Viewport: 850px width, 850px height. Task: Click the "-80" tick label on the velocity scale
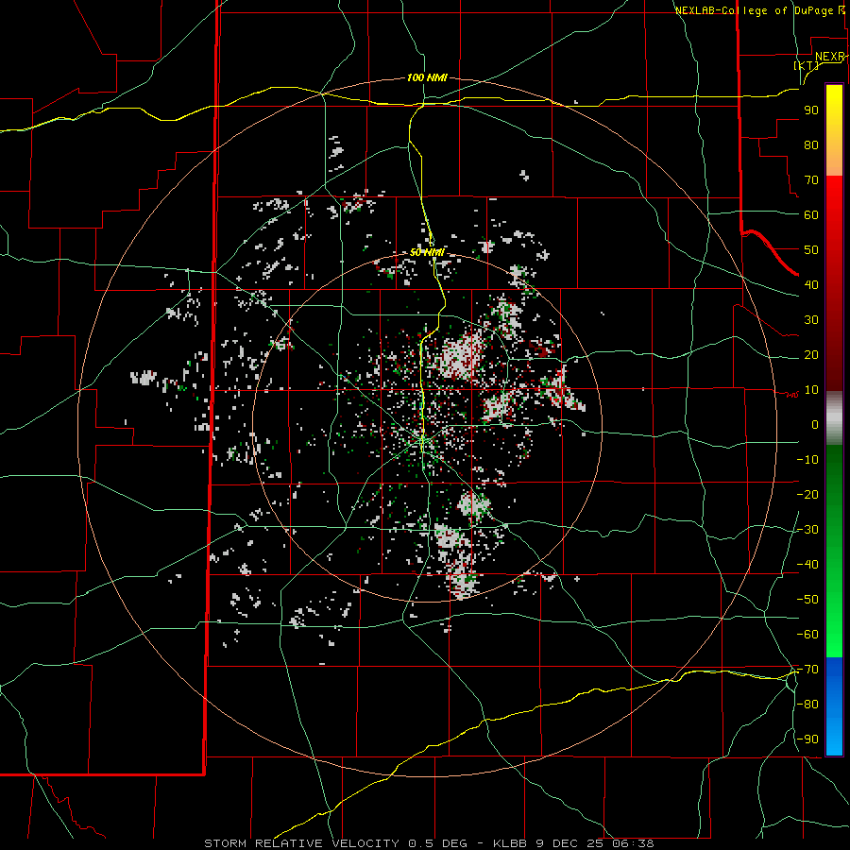click(807, 705)
